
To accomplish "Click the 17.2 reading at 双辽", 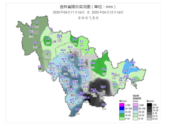I will [x=40, y=66].
